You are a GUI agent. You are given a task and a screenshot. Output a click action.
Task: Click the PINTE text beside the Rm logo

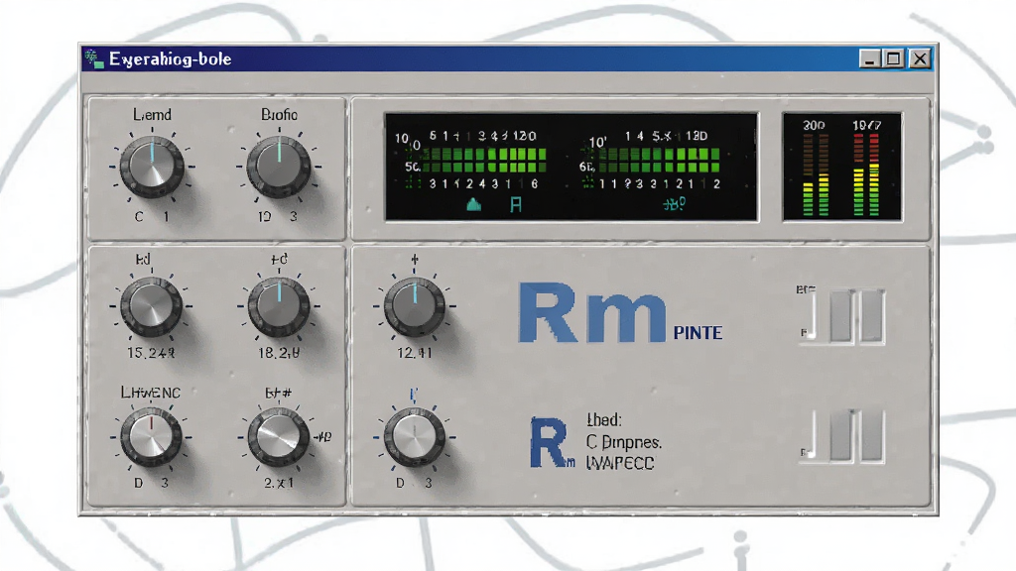coord(698,333)
